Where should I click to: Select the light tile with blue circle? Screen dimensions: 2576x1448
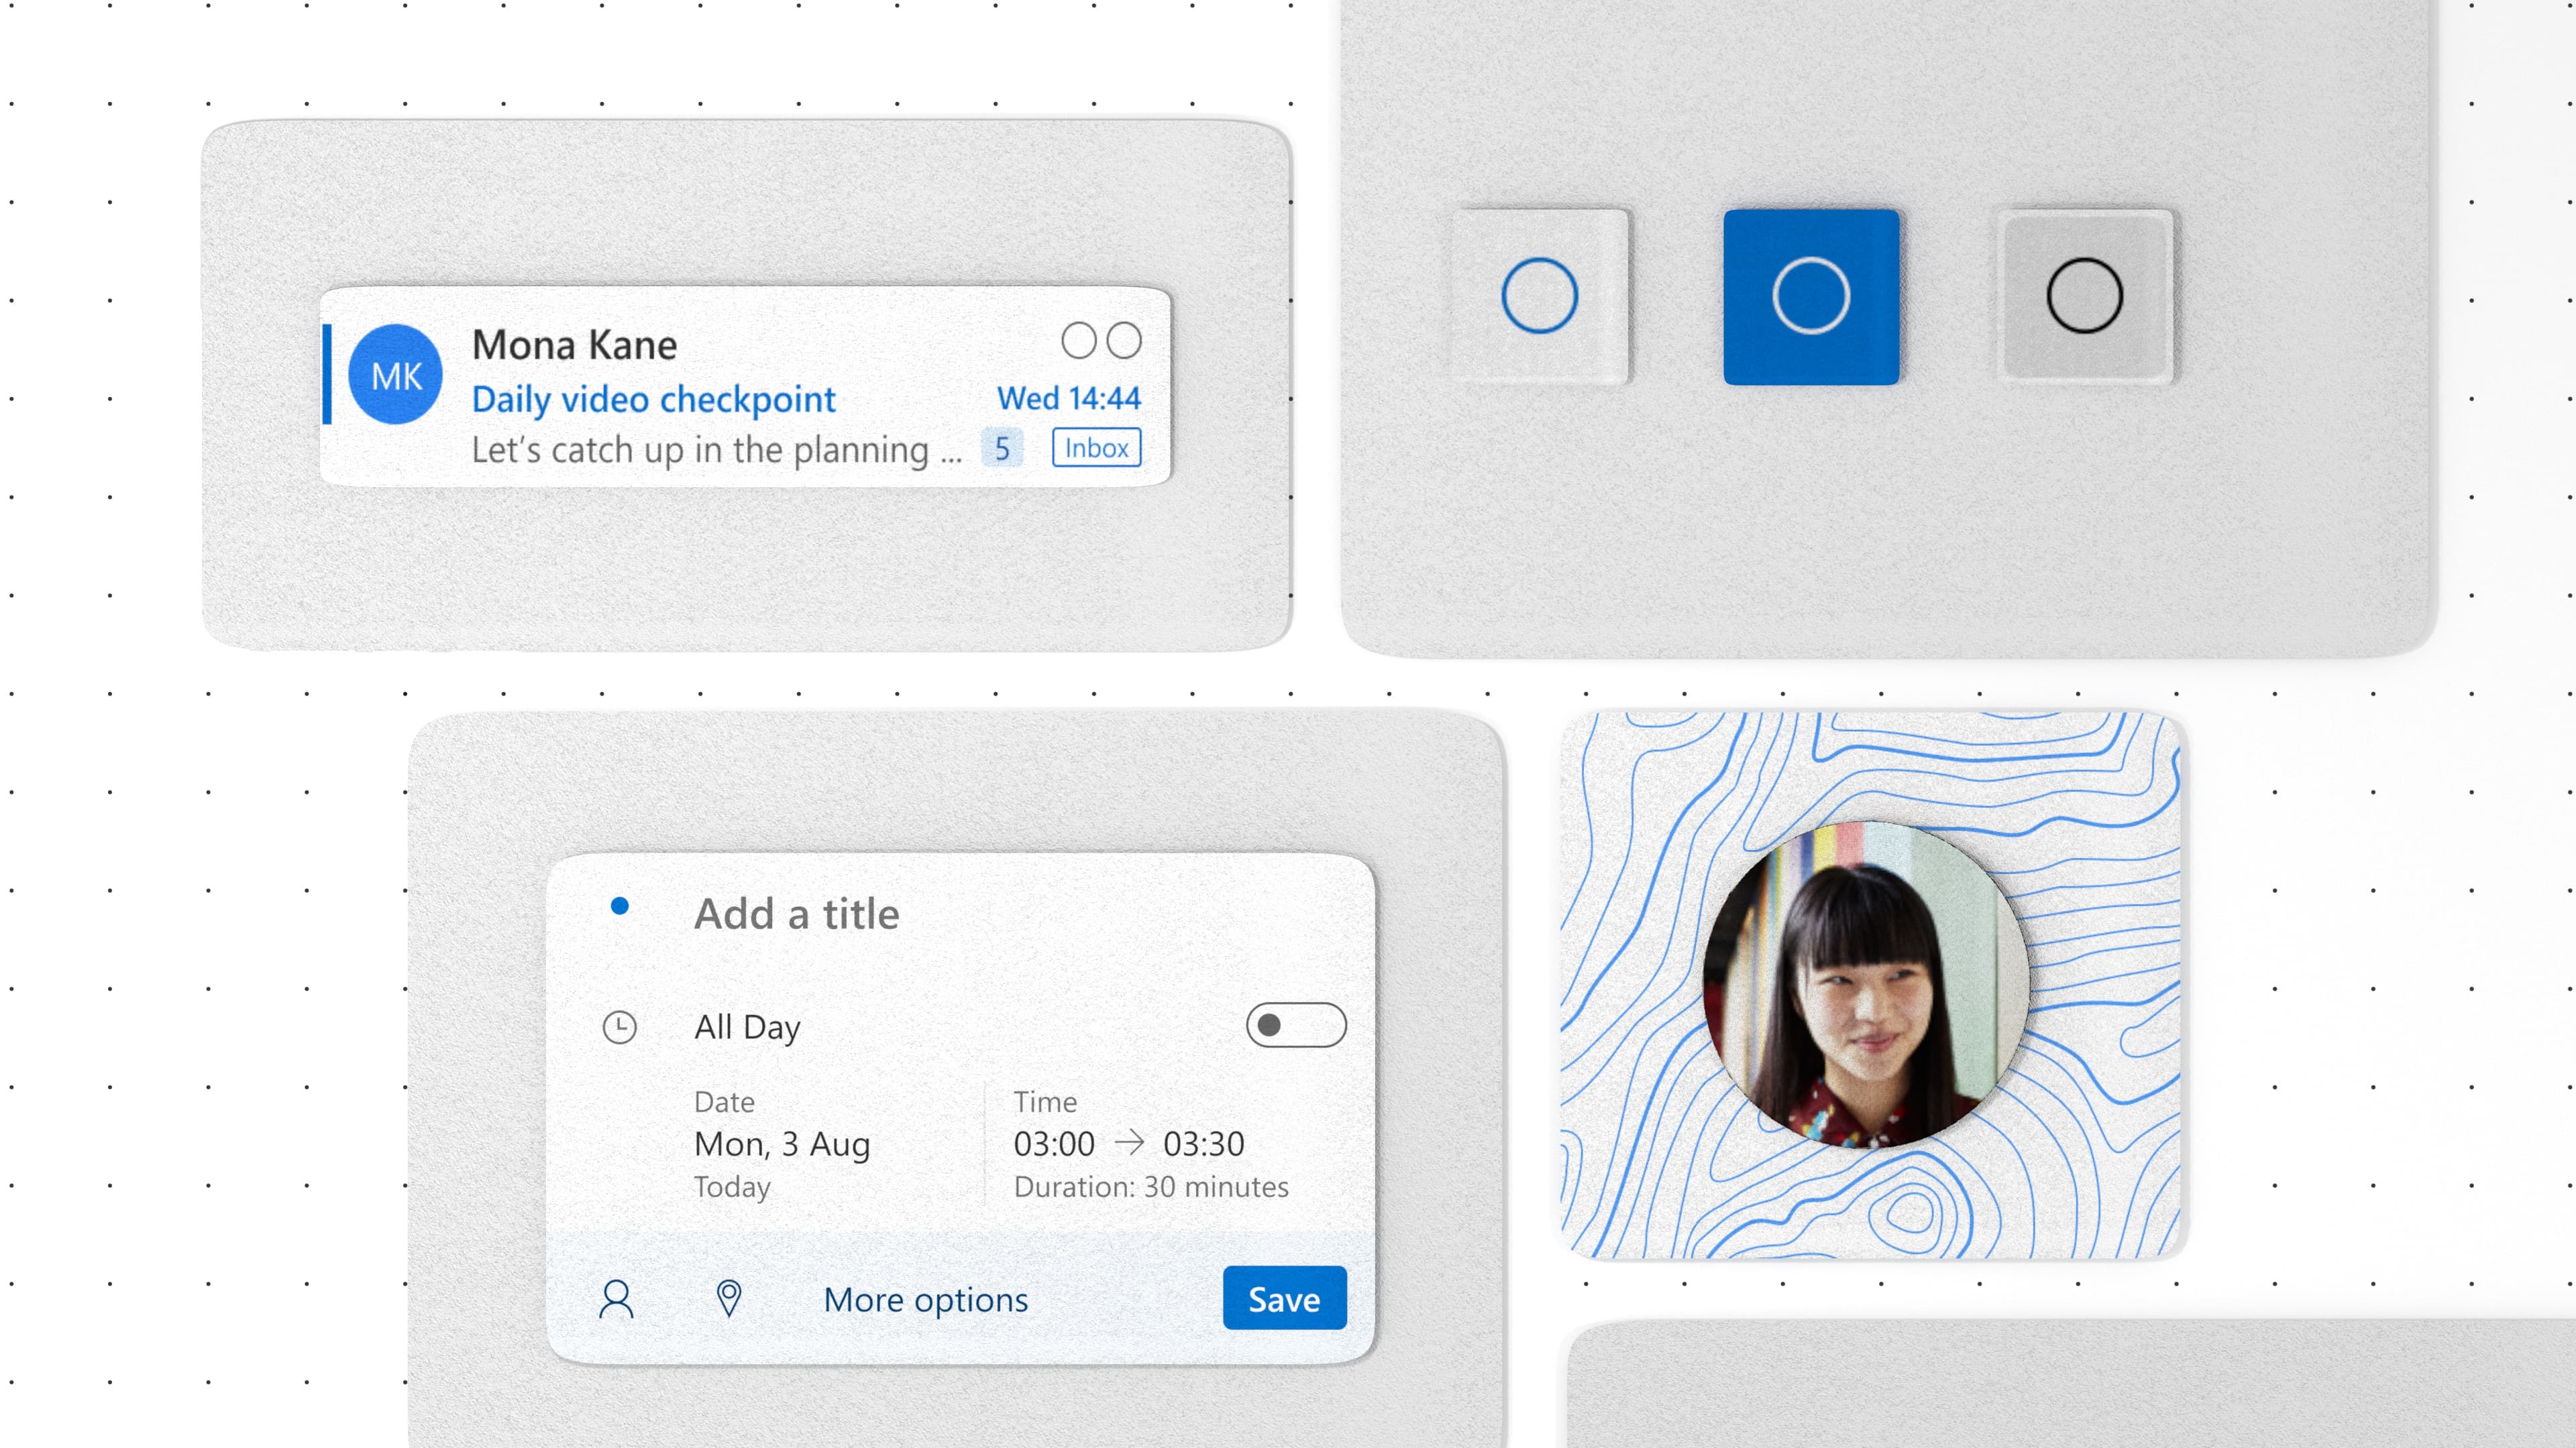pyautogui.click(x=1540, y=296)
